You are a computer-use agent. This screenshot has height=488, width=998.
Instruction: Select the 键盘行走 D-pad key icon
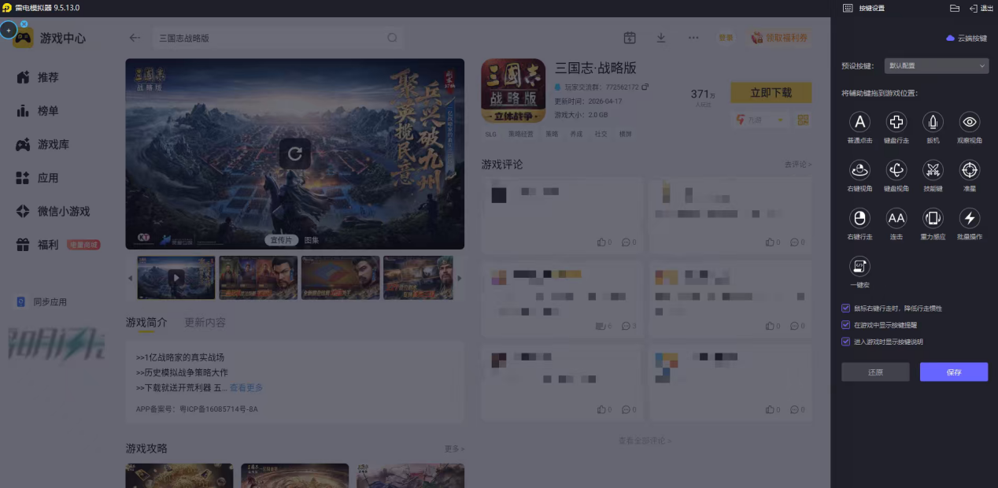coord(896,122)
